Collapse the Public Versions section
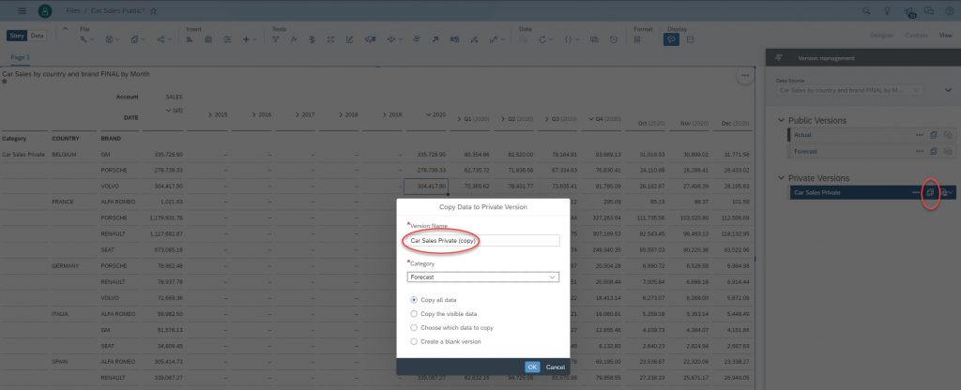Image resolution: width=961 pixels, height=390 pixels. pyautogui.click(x=781, y=121)
